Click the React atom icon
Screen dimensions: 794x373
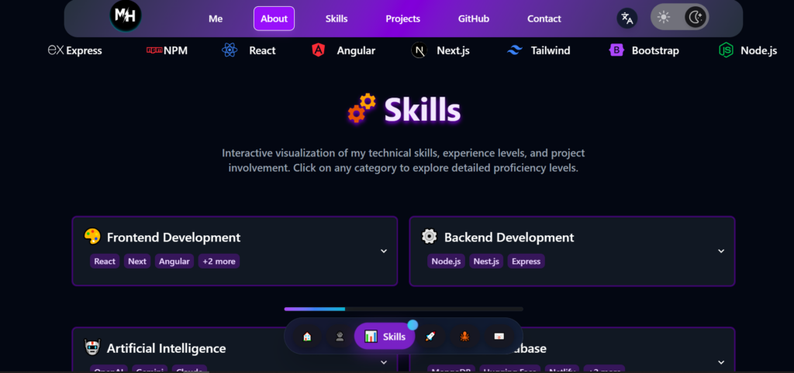[230, 50]
